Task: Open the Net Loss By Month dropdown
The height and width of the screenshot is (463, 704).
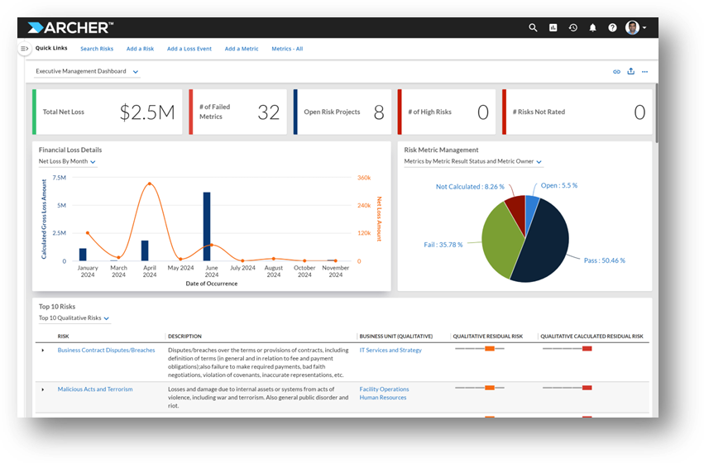Action: [x=67, y=161]
